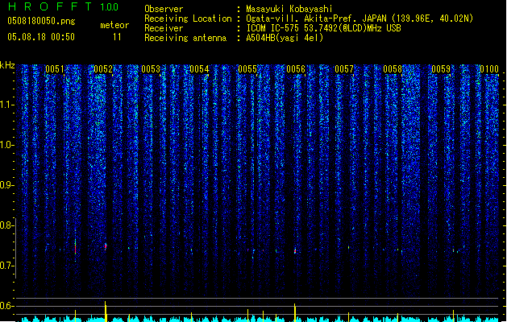
Task: Click the 0.6 kHz axis label
Action: [x=7, y=306]
